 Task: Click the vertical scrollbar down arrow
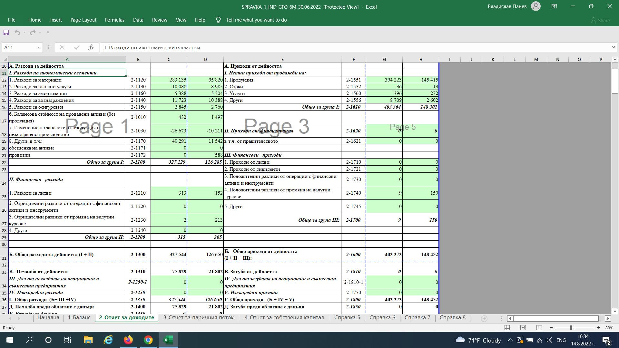[614, 311]
